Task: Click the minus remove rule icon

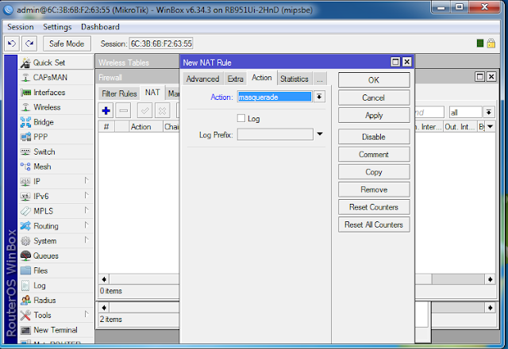Action: [124, 111]
